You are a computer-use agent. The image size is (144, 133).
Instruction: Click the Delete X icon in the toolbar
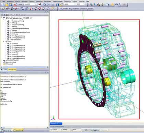point(53,4)
